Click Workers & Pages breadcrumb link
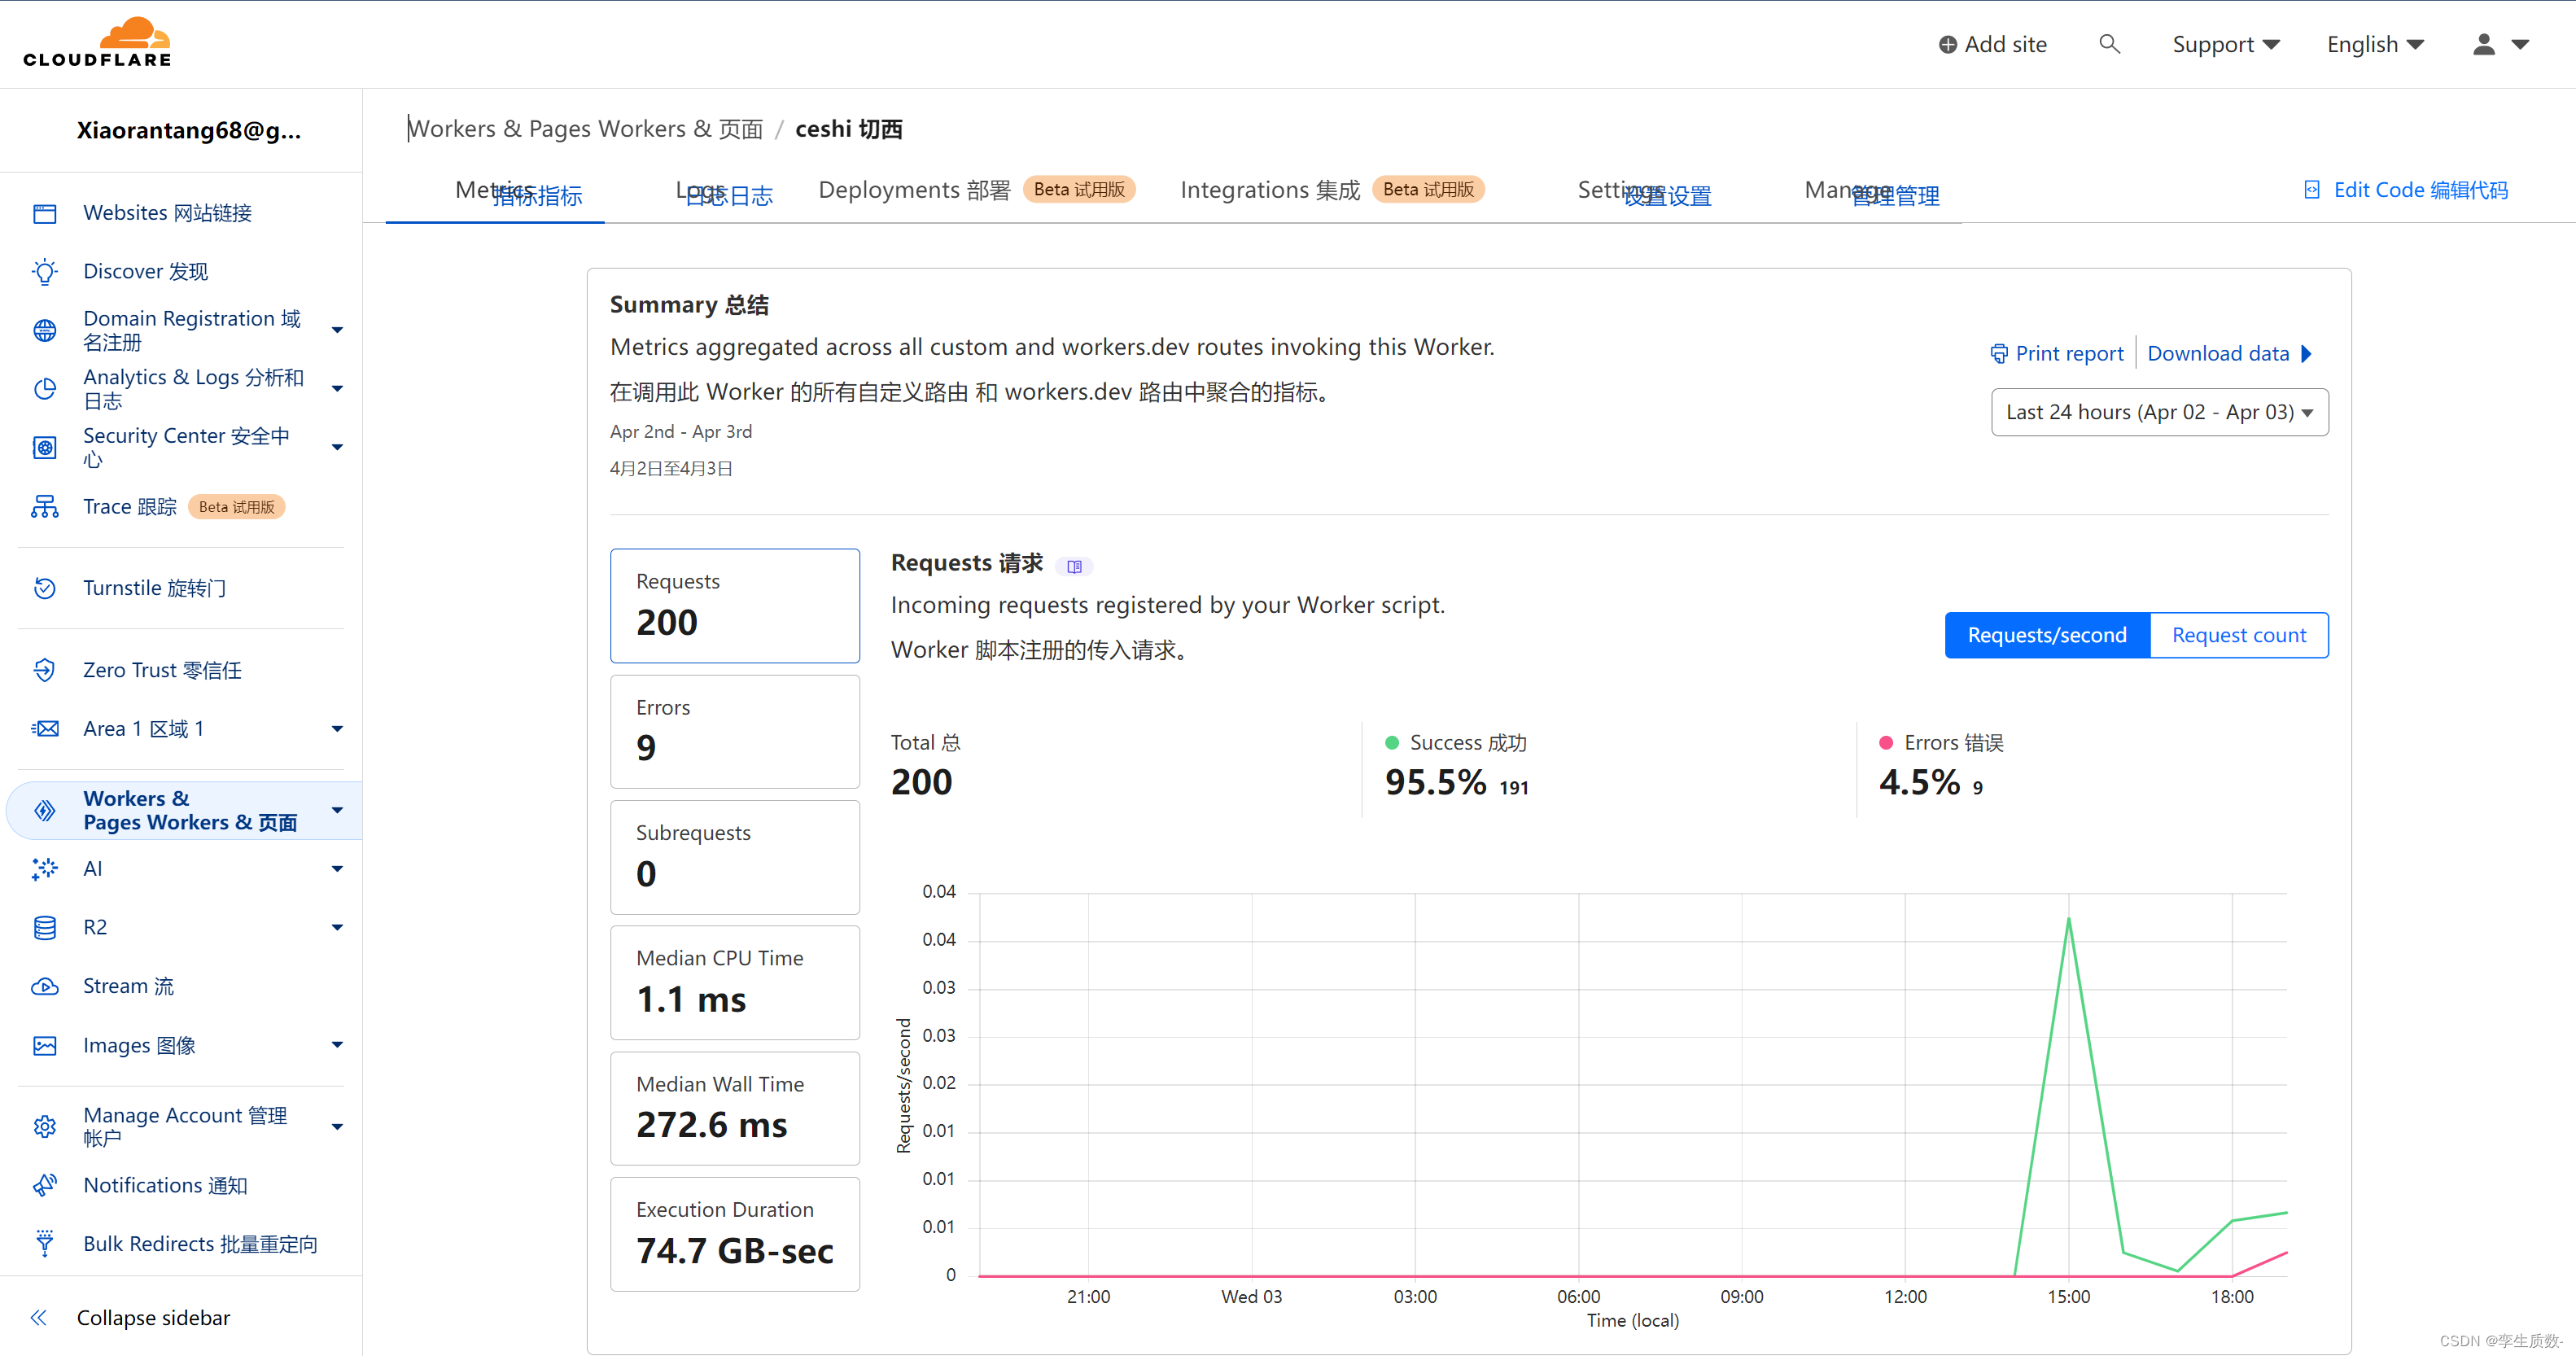 [x=585, y=129]
